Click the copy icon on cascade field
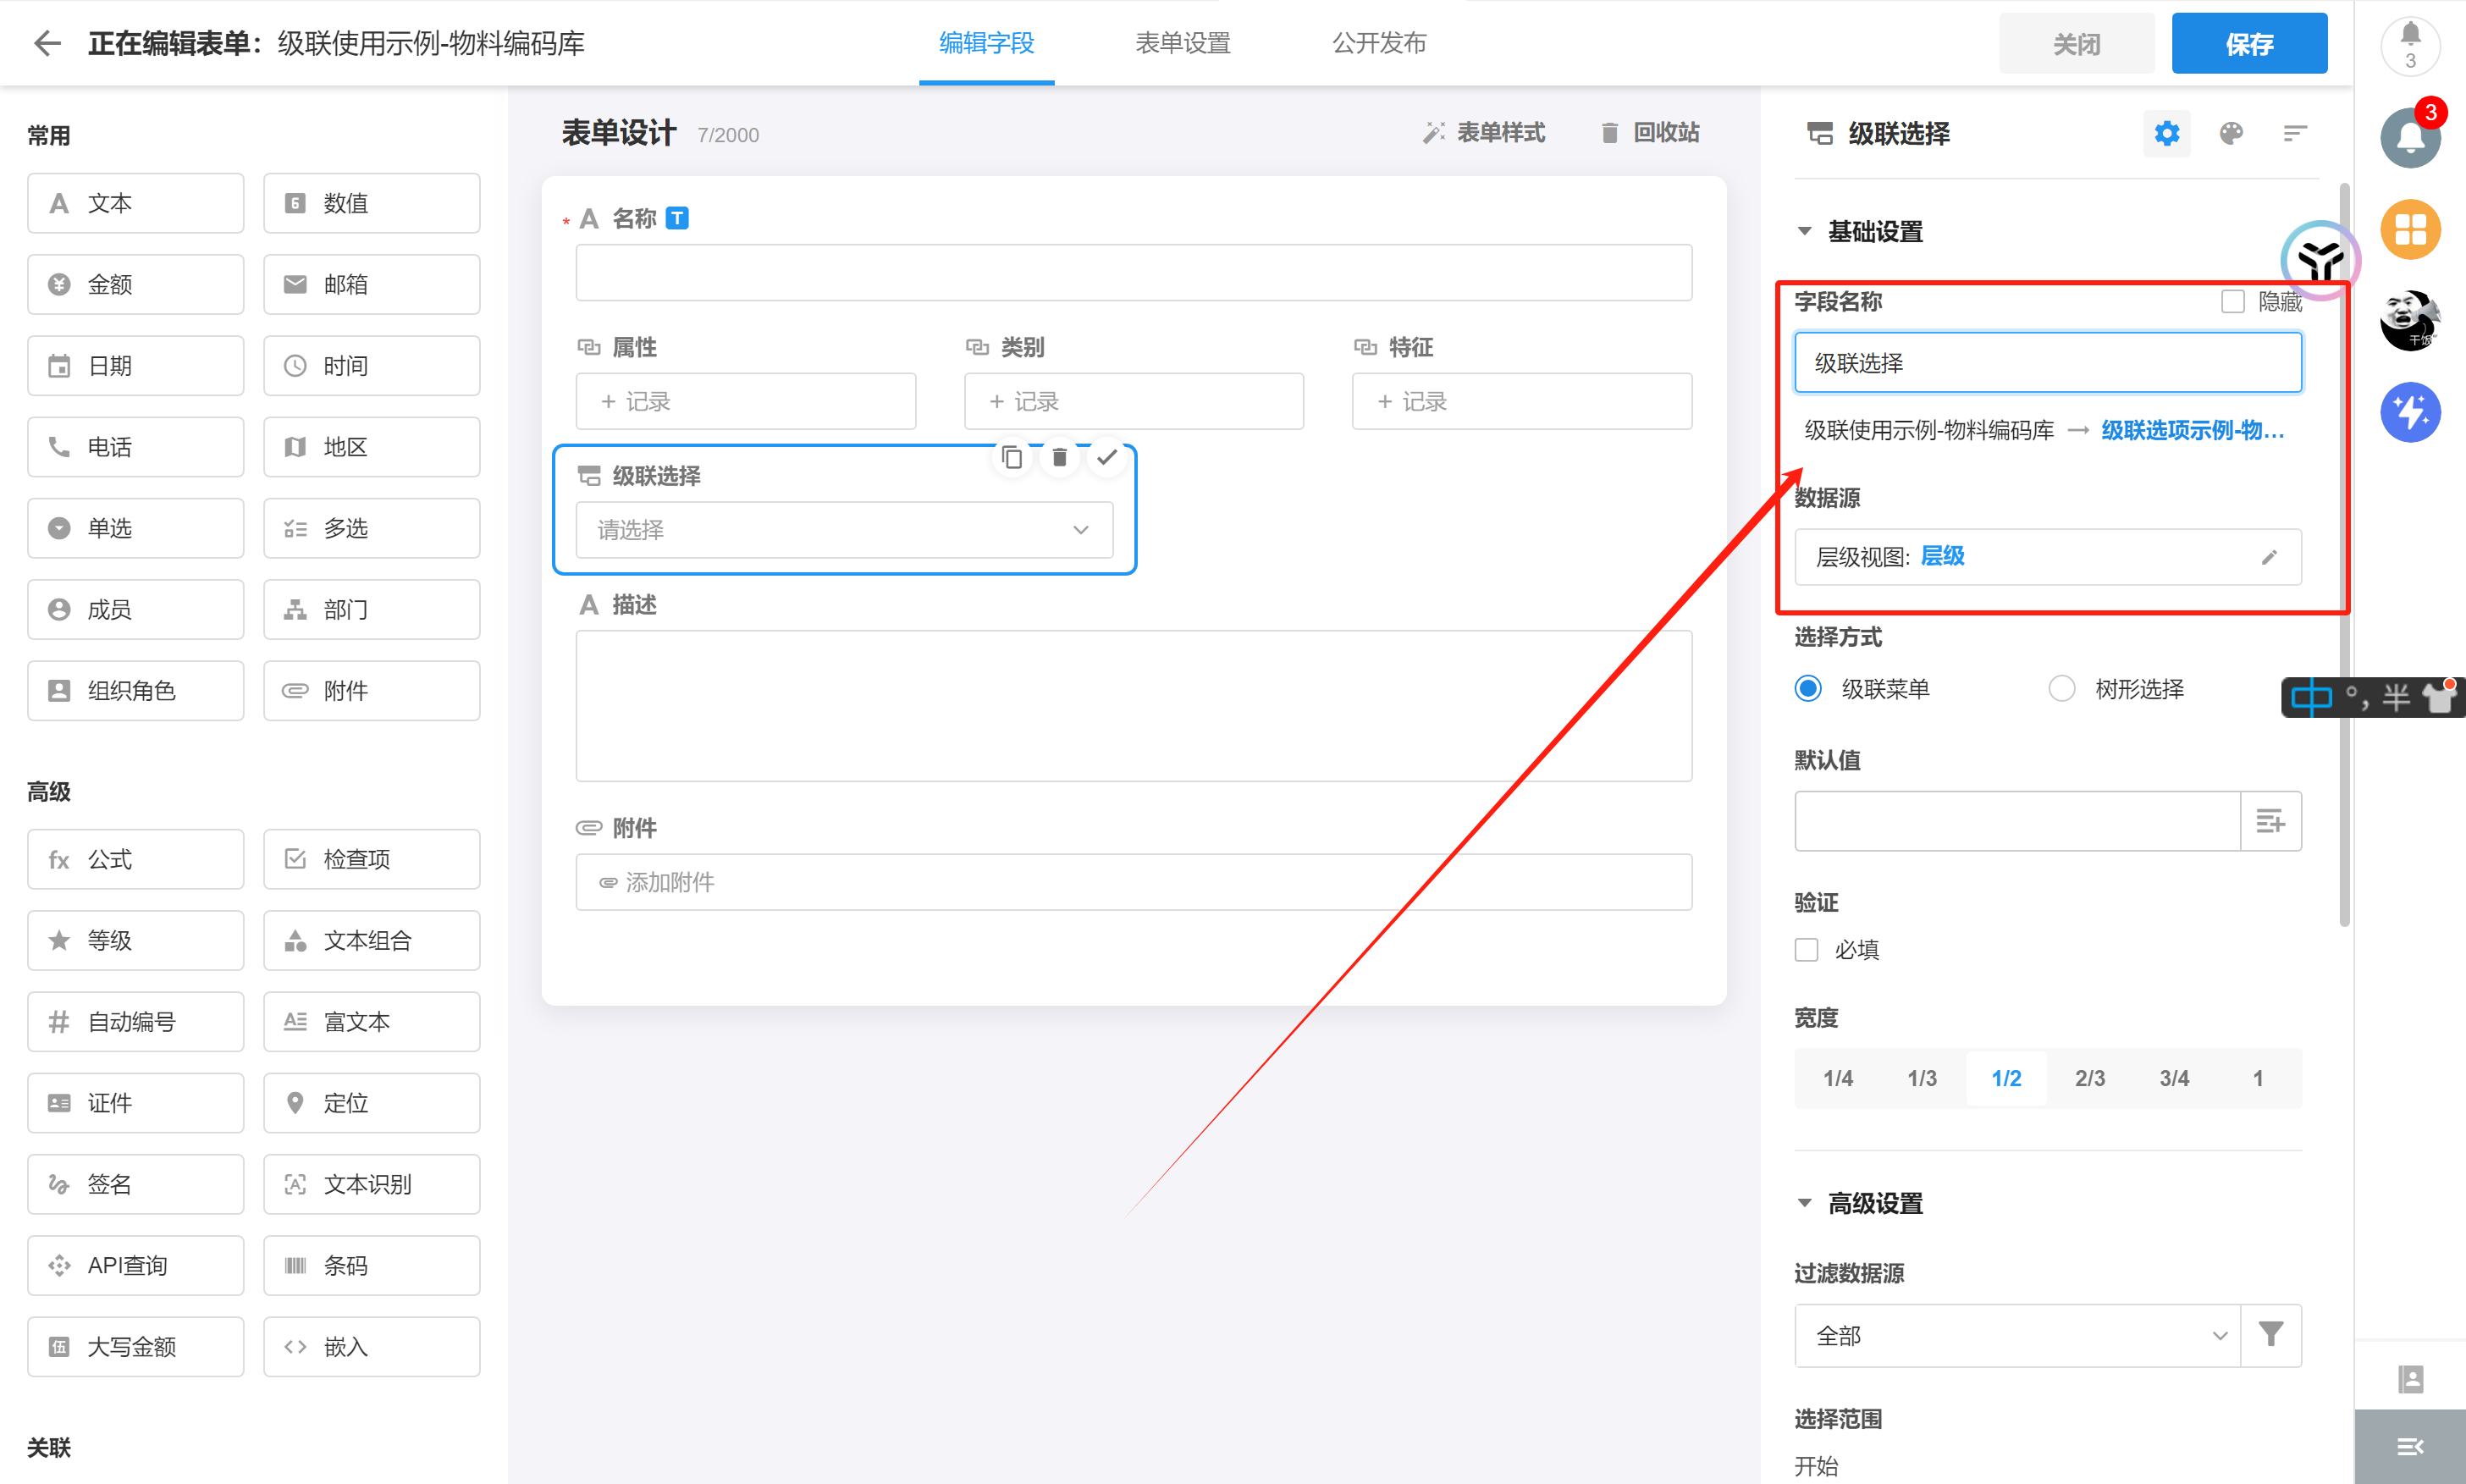This screenshot has height=1484, width=2466. [1012, 457]
